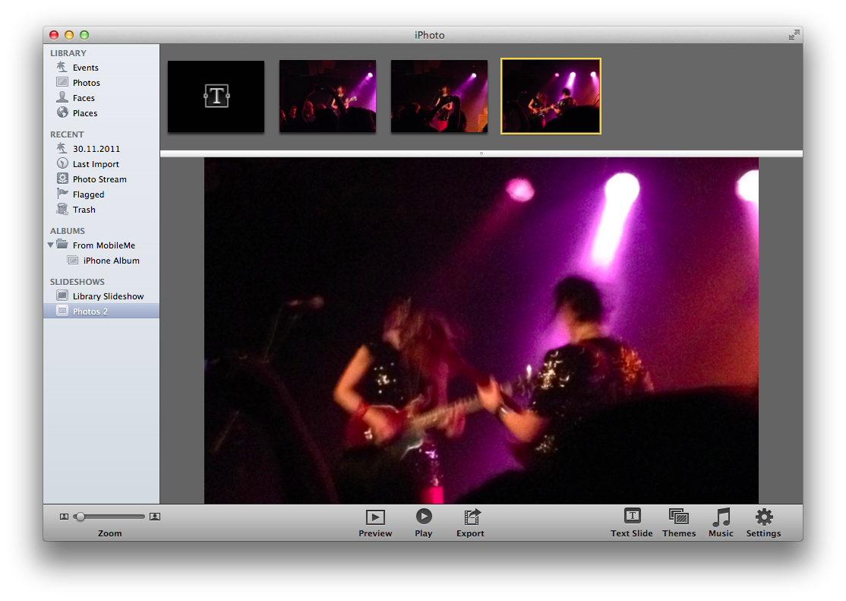The image size is (846, 601).
Task: Select the second slideshow thumbnail
Action: coord(327,96)
